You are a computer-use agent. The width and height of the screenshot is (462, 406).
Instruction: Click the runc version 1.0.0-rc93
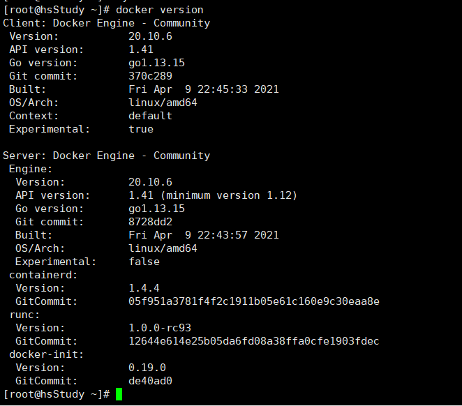[160, 328]
